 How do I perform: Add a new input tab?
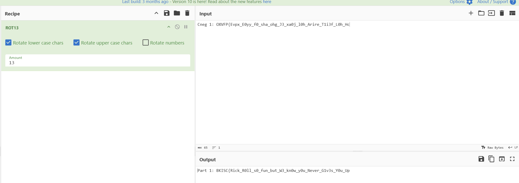point(471,13)
